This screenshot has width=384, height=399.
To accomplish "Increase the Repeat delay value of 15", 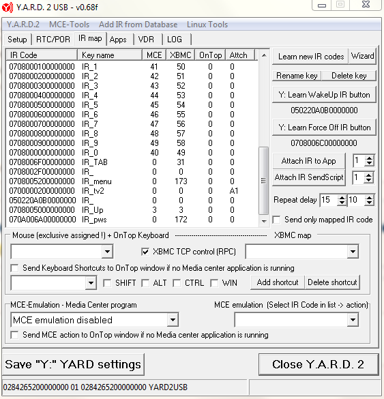I will 342,197.
